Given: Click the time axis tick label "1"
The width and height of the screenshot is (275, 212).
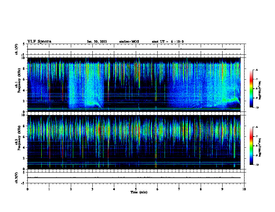Looking at the screenshot, I should pyautogui.click(x=49, y=189).
